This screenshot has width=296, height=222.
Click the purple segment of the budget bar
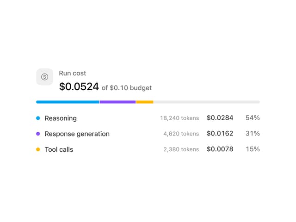(x=117, y=102)
